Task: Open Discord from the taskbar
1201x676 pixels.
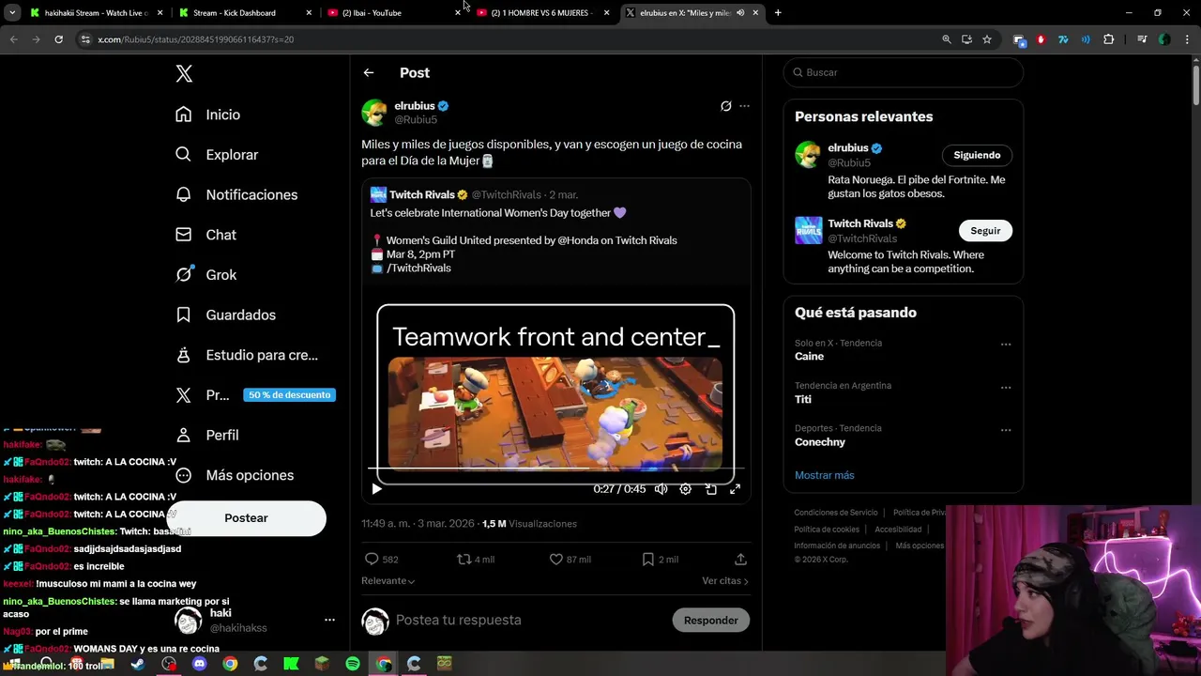Action: 199,664
